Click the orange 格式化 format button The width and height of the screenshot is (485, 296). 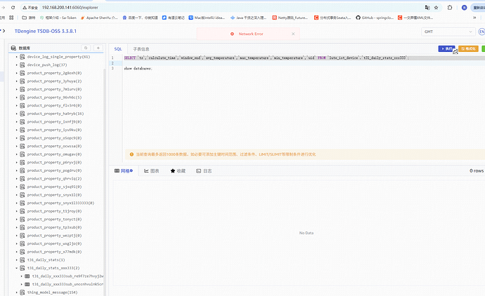[468, 48]
